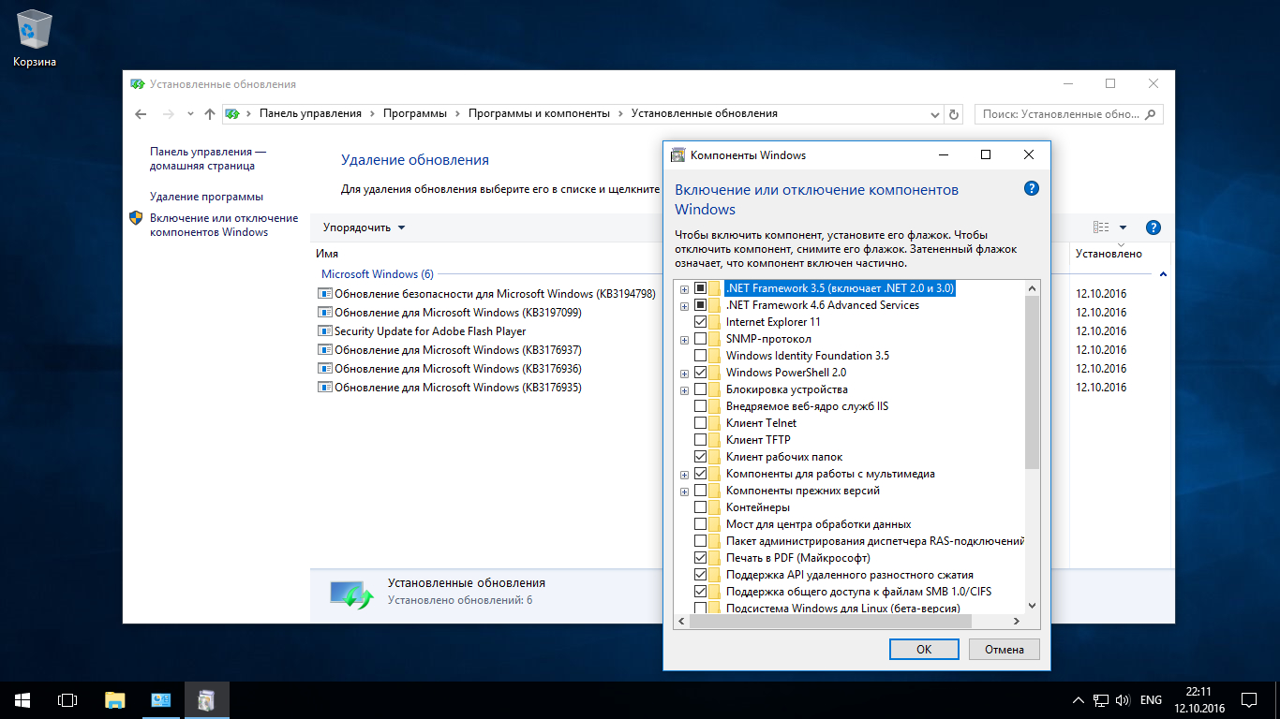Click Программы in the breadcrumb path

click(x=415, y=113)
